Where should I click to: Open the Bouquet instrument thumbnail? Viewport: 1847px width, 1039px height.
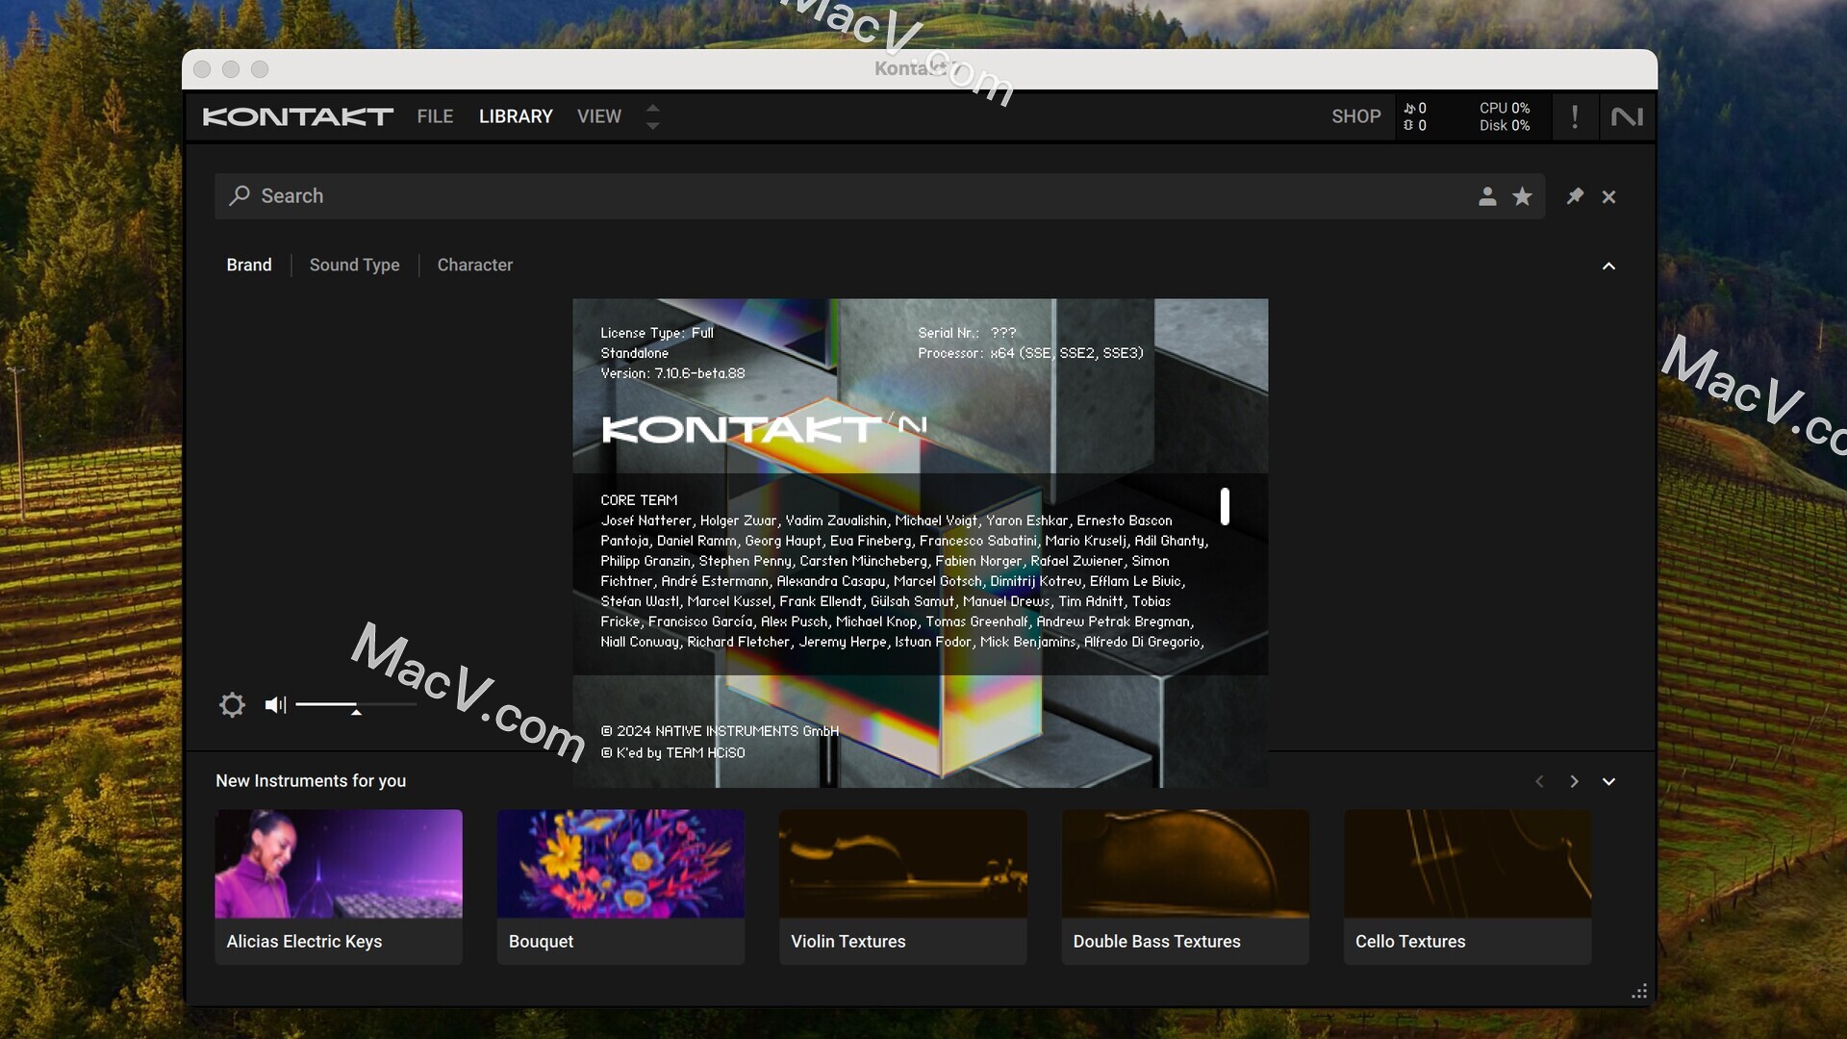pos(620,864)
